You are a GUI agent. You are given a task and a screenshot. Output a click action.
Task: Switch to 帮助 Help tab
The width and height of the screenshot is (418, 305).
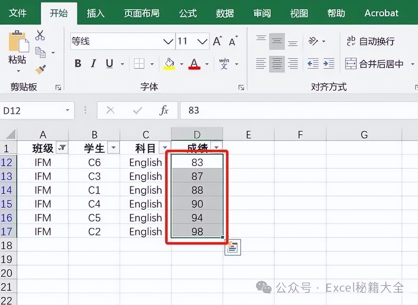(336, 13)
